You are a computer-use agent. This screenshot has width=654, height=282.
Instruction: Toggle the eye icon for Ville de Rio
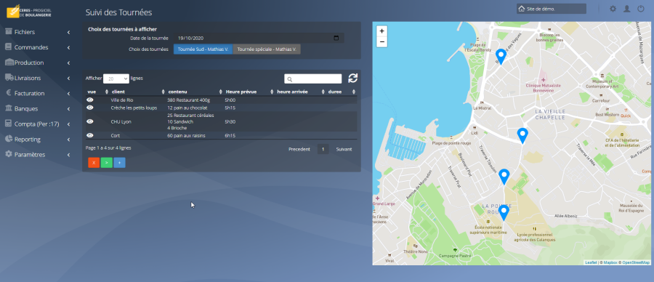click(x=89, y=100)
